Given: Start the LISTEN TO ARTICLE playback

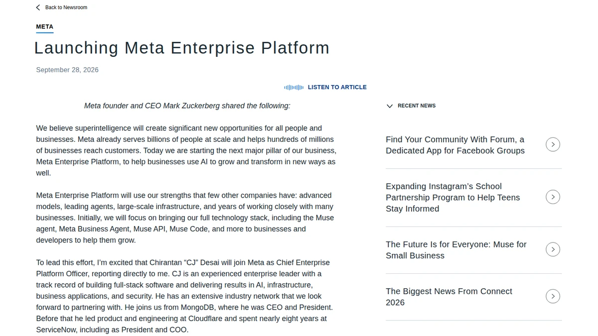Looking at the screenshot, I should coord(337,87).
